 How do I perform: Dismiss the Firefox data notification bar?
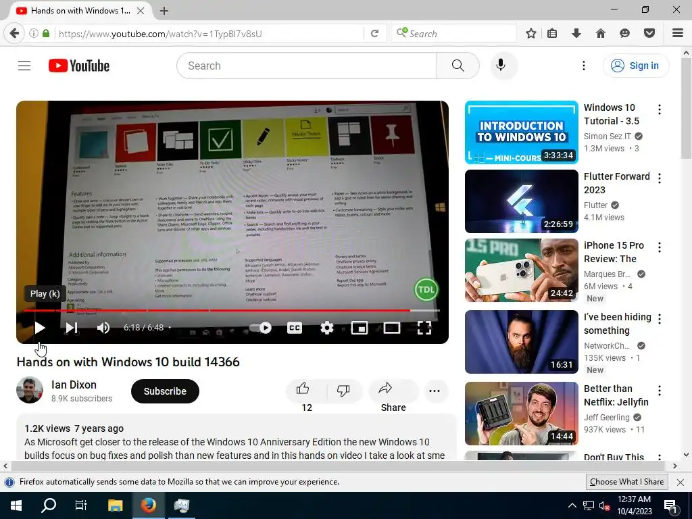pos(681,483)
